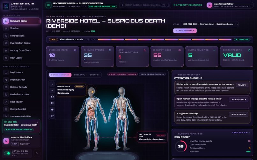Zoom in on the body model
The height and width of the screenshot is (160, 257).
coord(52,84)
